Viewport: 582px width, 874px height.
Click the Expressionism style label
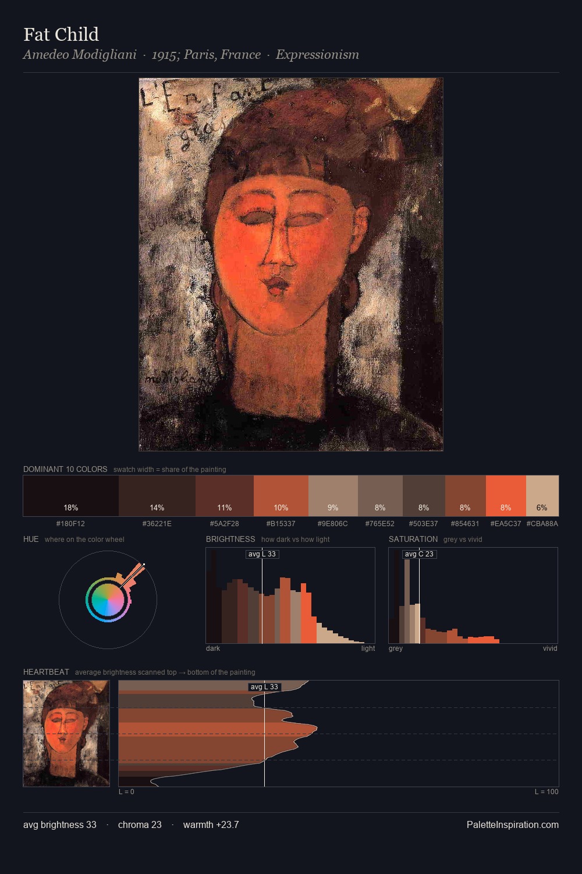click(x=317, y=55)
